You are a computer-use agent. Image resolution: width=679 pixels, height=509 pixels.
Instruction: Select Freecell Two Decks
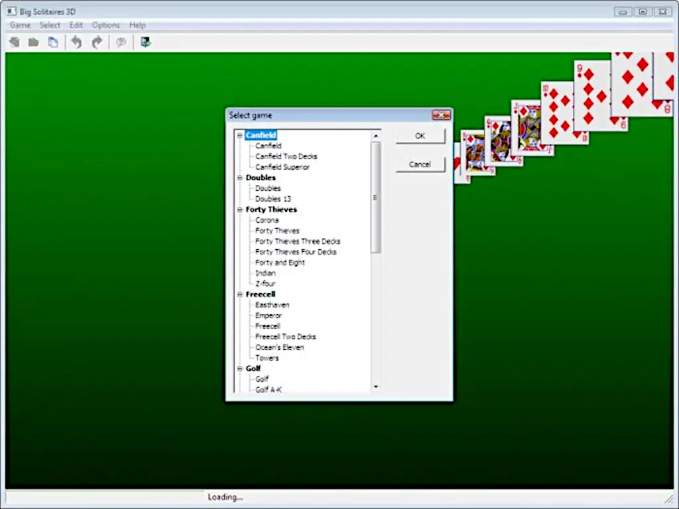pyautogui.click(x=285, y=337)
